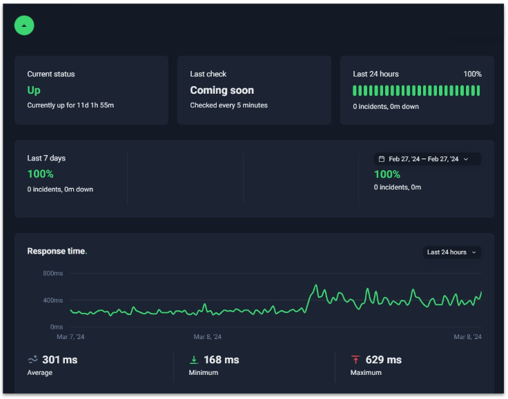
Task: Click the 'Coming soon' last check value
Action: (222, 90)
